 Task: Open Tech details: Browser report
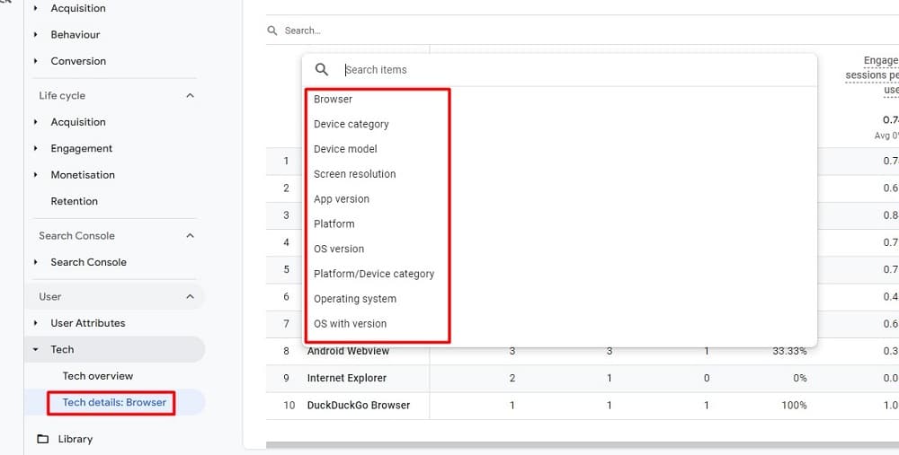113,402
